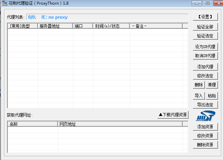The height and width of the screenshot is (160, 223).
Task: Click the 名称 column header in resource list
Action: tap(32, 124)
